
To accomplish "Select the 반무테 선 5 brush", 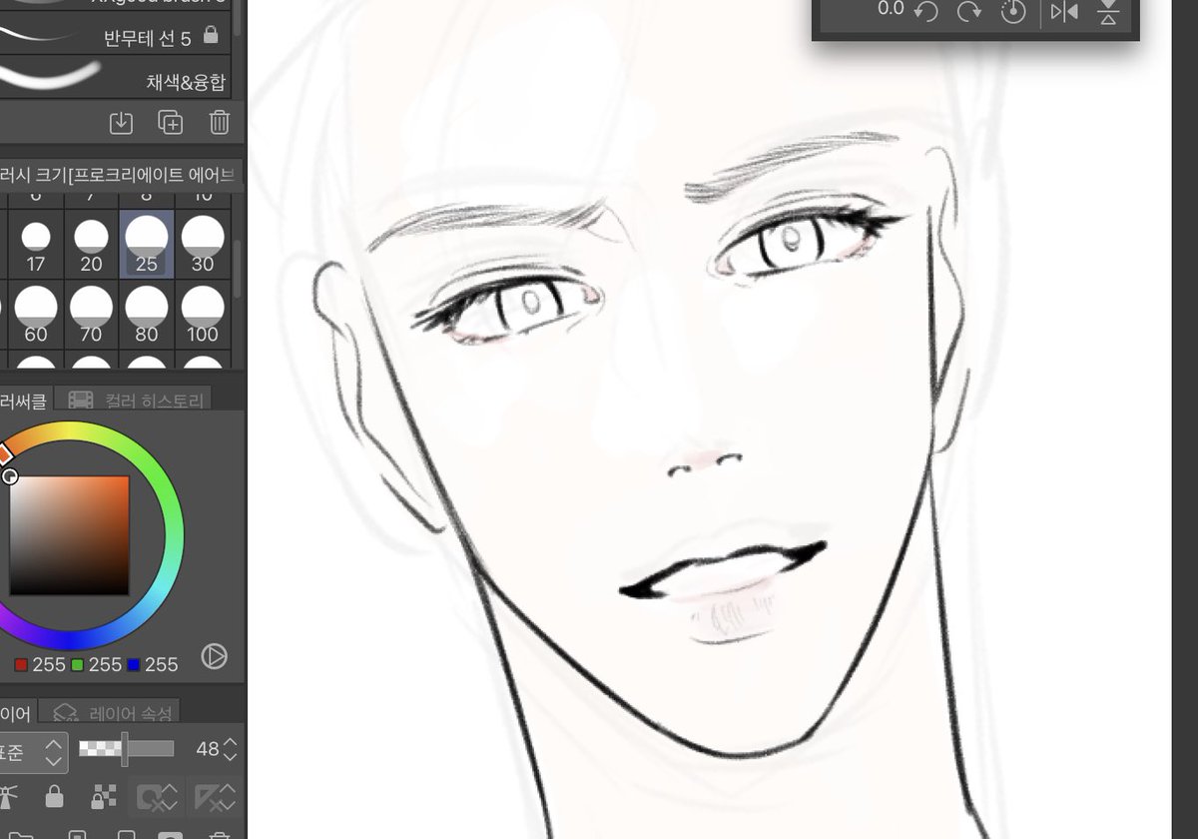I will click(116, 37).
